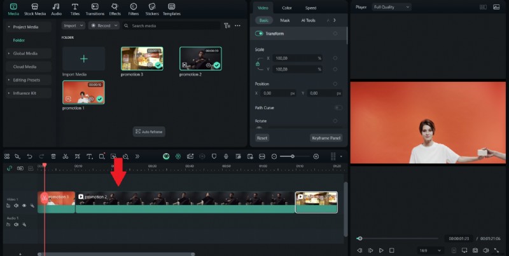The width and height of the screenshot is (509, 256).
Task: Open the Mask sub-tab
Action: (285, 20)
